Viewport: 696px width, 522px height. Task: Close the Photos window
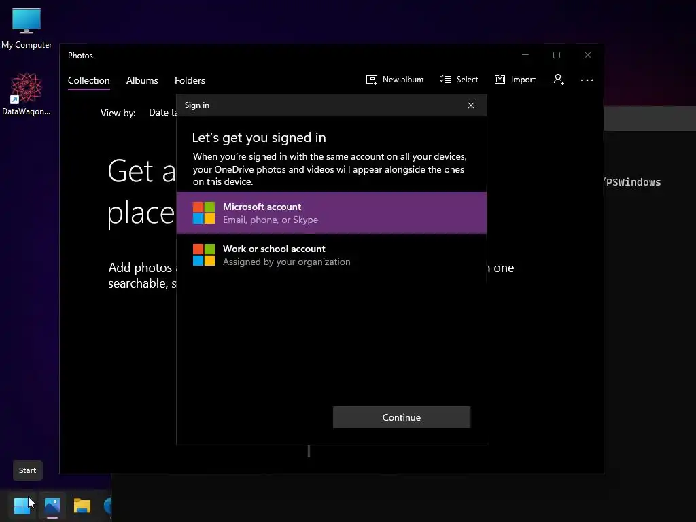click(x=588, y=55)
